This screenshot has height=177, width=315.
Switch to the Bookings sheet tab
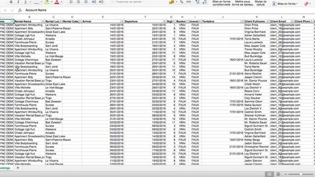point(5,168)
